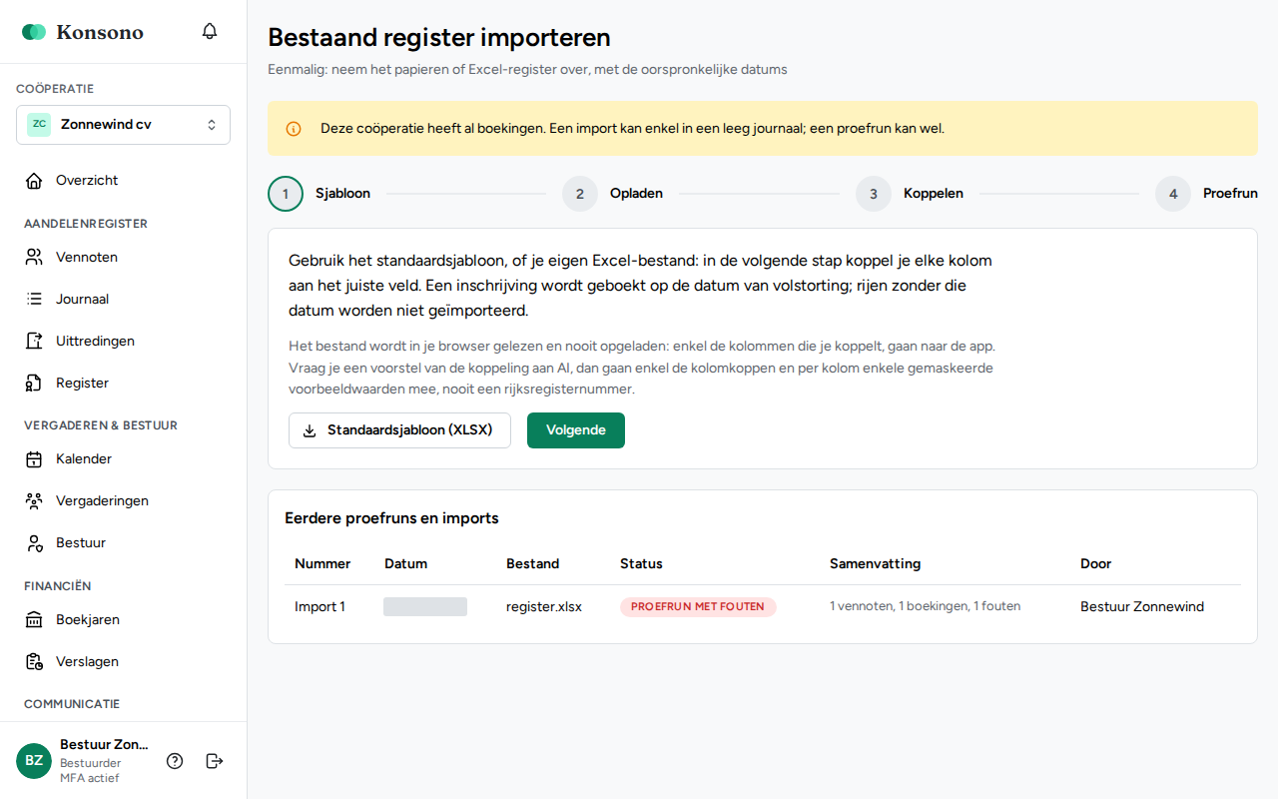The width and height of the screenshot is (1278, 799).
Task: Jump to step 4 Proefrun
Action: (1206, 194)
